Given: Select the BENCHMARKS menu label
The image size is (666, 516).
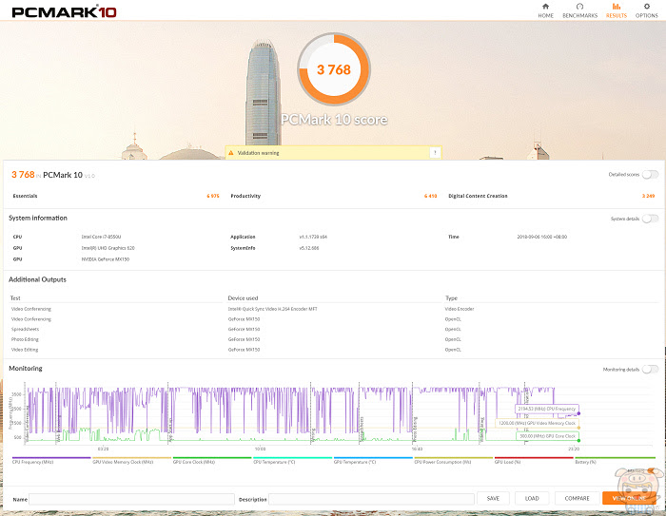Looking at the screenshot, I should (579, 16).
